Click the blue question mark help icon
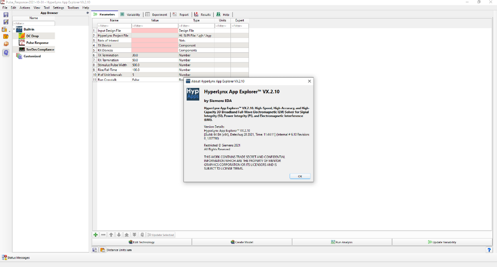 pyautogui.click(x=489, y=250)
